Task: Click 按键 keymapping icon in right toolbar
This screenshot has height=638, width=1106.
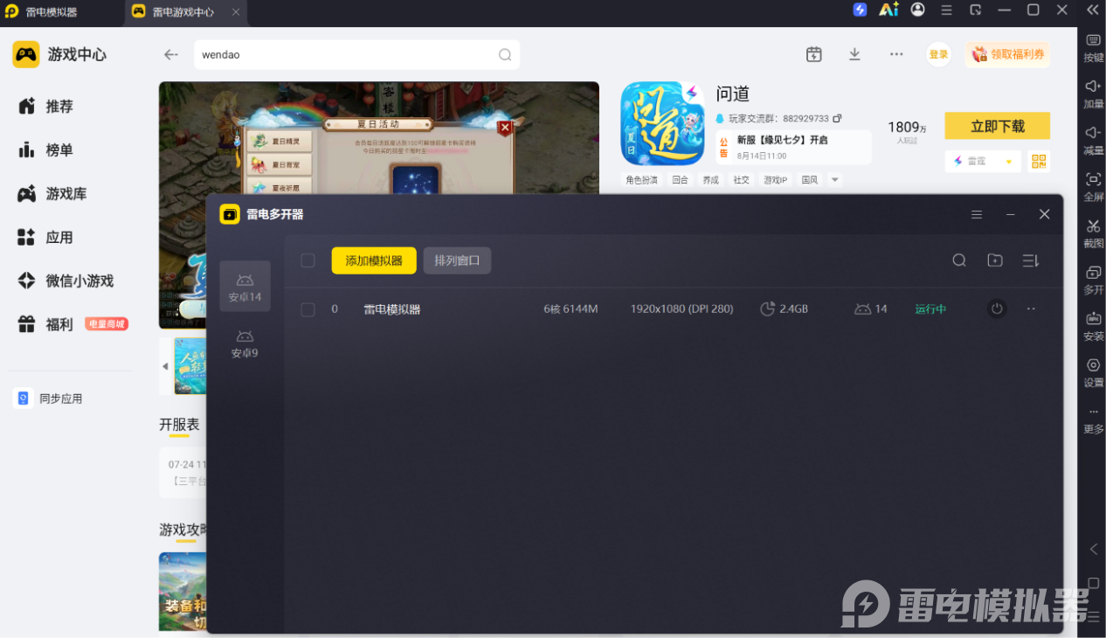Action: click(x=1093, y=48)
